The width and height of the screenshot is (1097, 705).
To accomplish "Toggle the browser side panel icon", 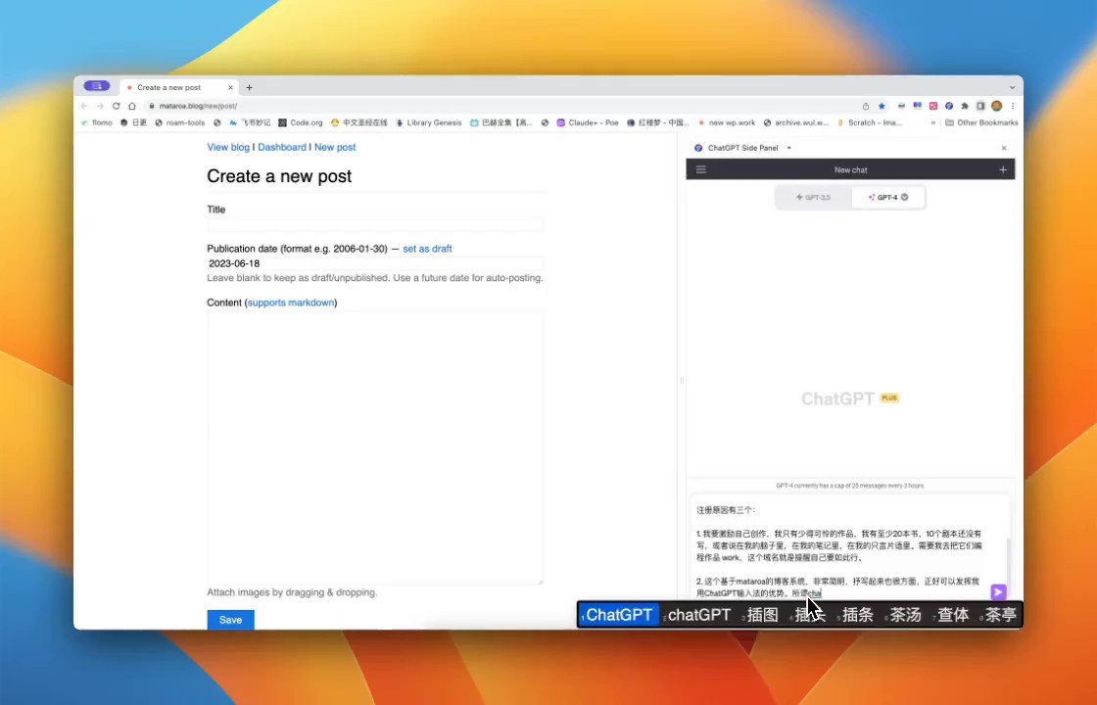I will pyautogui.click(x=980, y=107).
